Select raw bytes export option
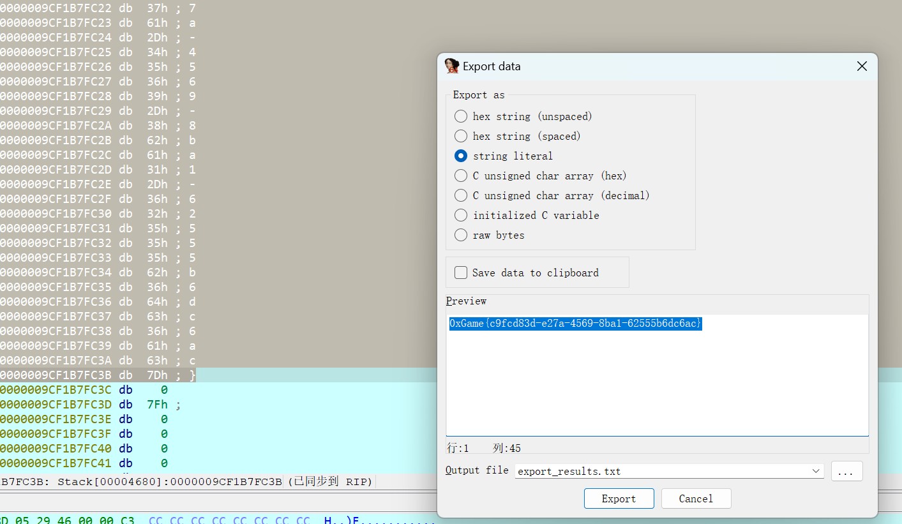Image resolution: width=902 pixels, height=524 pixels. tap(461, 235)
